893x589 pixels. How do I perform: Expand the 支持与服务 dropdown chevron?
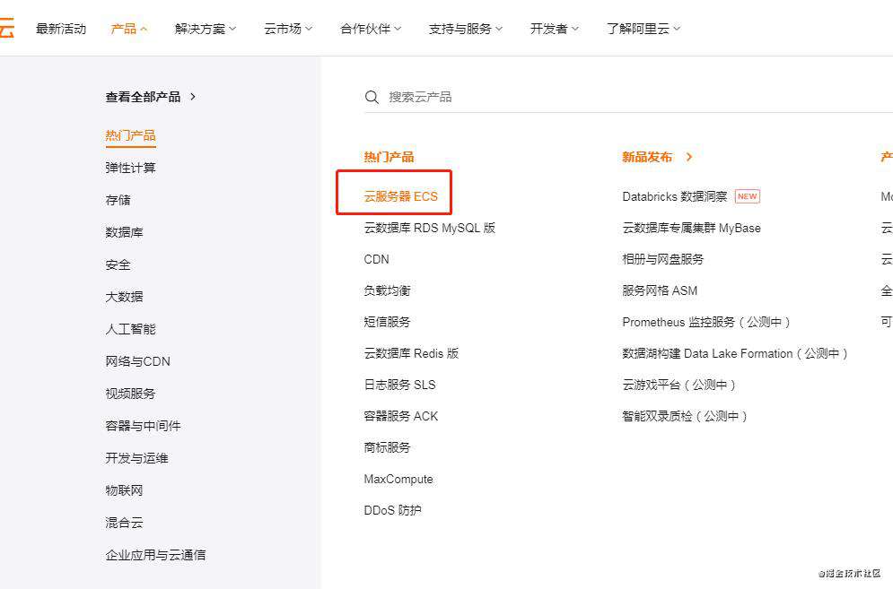(x=499, y=29)
